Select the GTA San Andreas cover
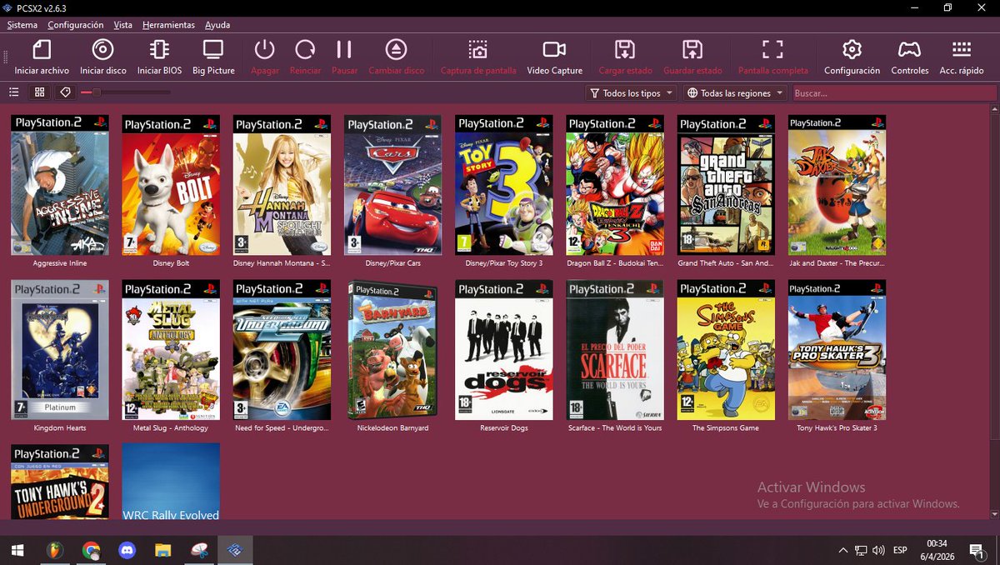This screenshot has width=1000, height=565. pos(727,185)
